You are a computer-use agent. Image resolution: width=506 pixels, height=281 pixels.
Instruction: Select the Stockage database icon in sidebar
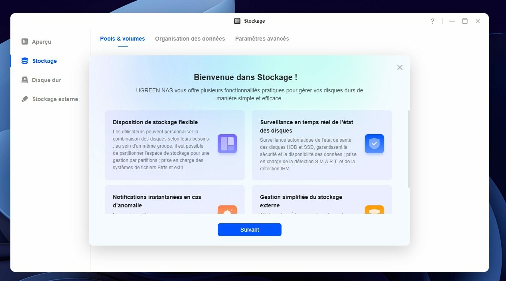[x=25, y=61]
